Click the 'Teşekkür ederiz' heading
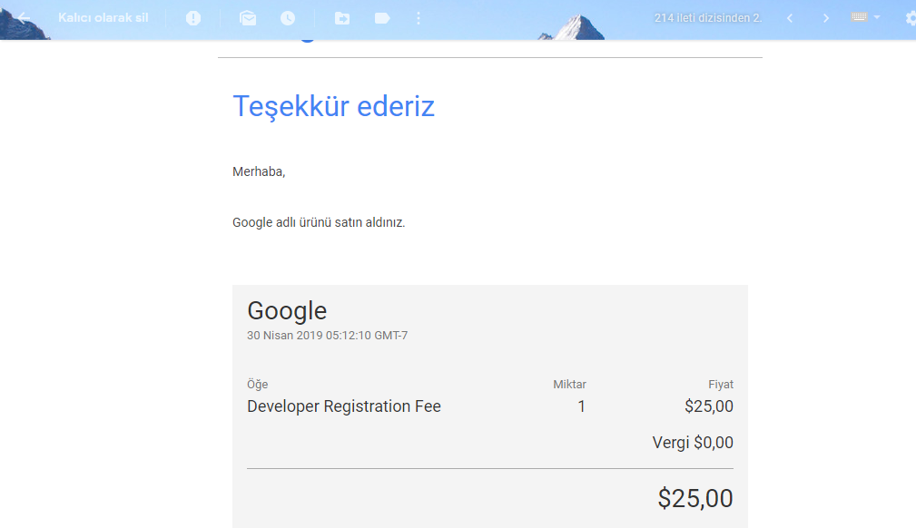 [x=333, y=107]
